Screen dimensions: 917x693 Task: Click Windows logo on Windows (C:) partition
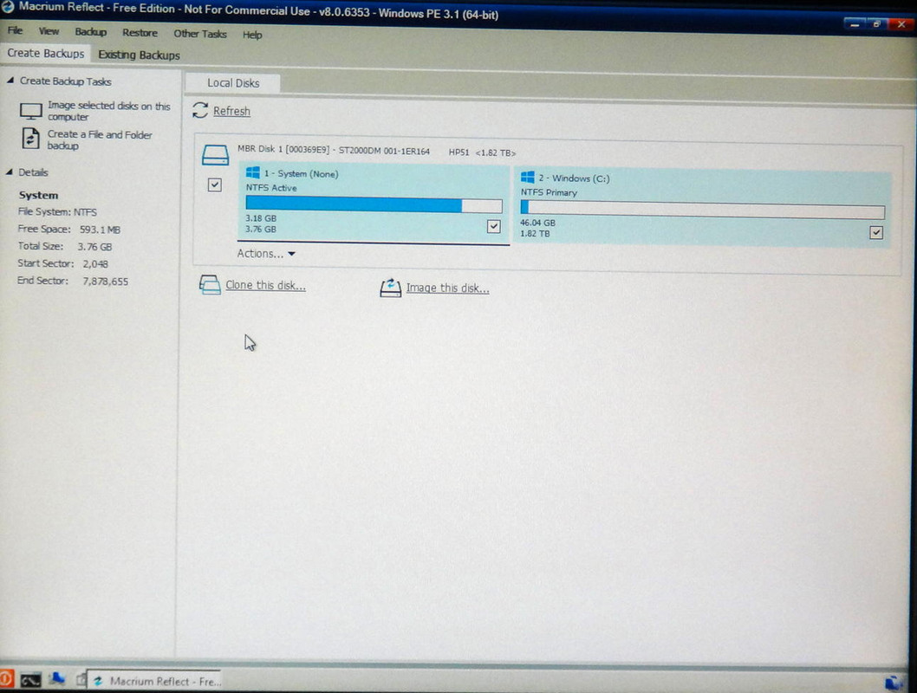528,177
